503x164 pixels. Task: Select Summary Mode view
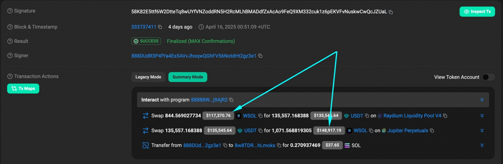coord(188,77)
